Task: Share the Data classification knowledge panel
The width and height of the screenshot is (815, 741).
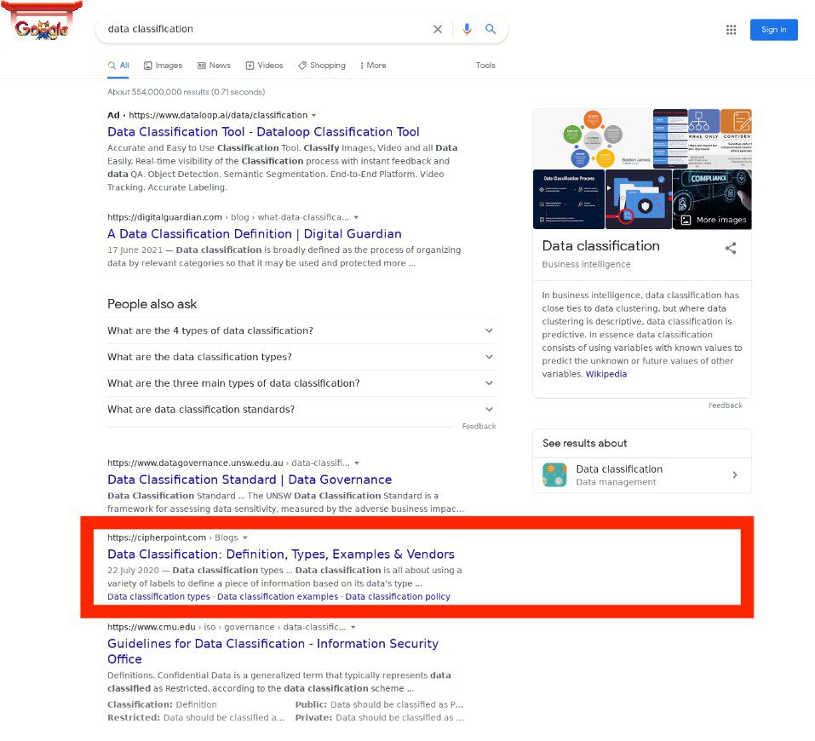Action: (731, 248)
